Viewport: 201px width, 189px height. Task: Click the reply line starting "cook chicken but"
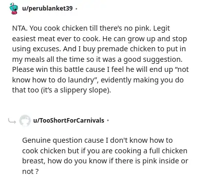click(x=105, y=151)
